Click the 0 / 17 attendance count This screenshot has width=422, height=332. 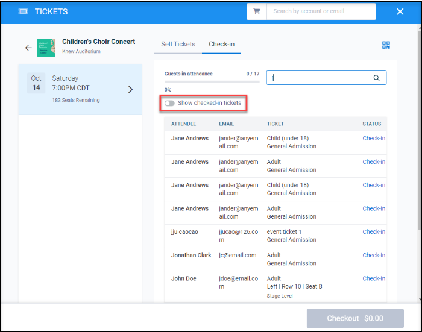[x=253, y=74]
